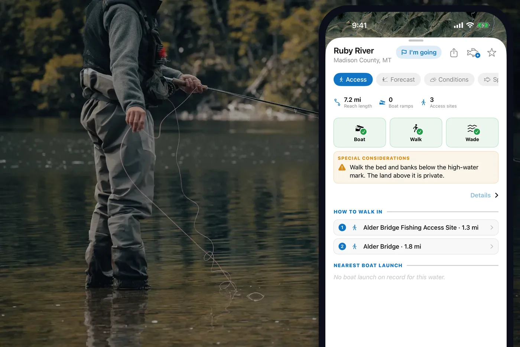Open the Conditions tab

point(449,80)
